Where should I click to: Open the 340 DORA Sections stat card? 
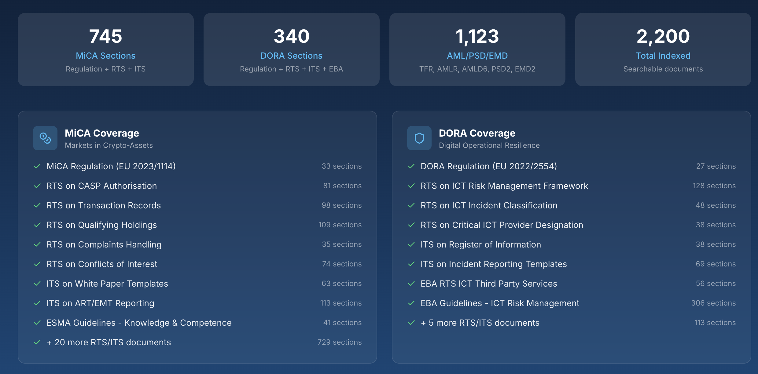click(291, 50)
